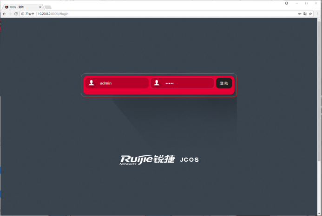
Task: Click the address bar URL 10.20.0.2:8000
Action: (x=53, y=14)
